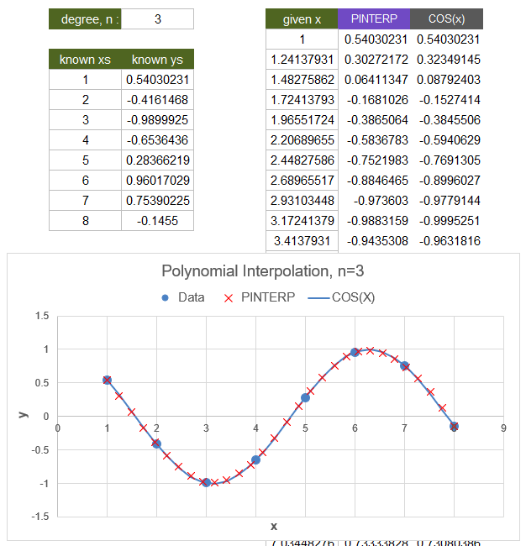Click the horizontal axis label 9
The width and height of the screenshot is (526, 546).
tap(503, 428)
